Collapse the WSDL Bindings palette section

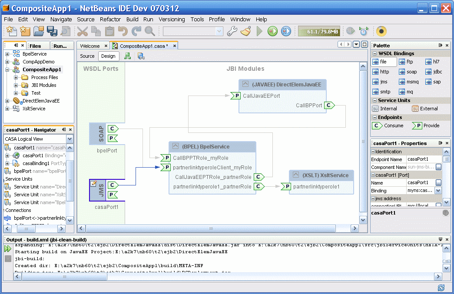pyautogui.click(x=374, y=53)
